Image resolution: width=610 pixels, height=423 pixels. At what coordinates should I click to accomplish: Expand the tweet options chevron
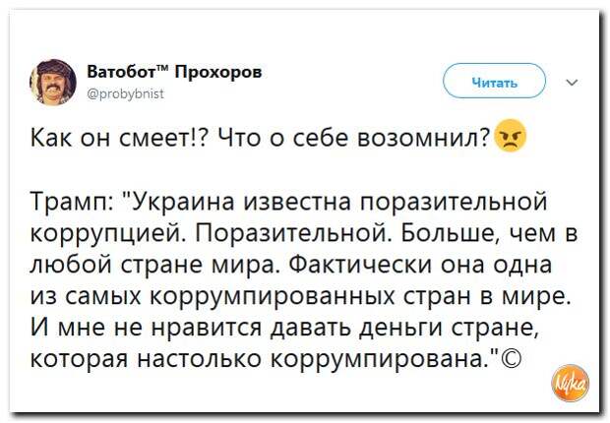[573, 83]
